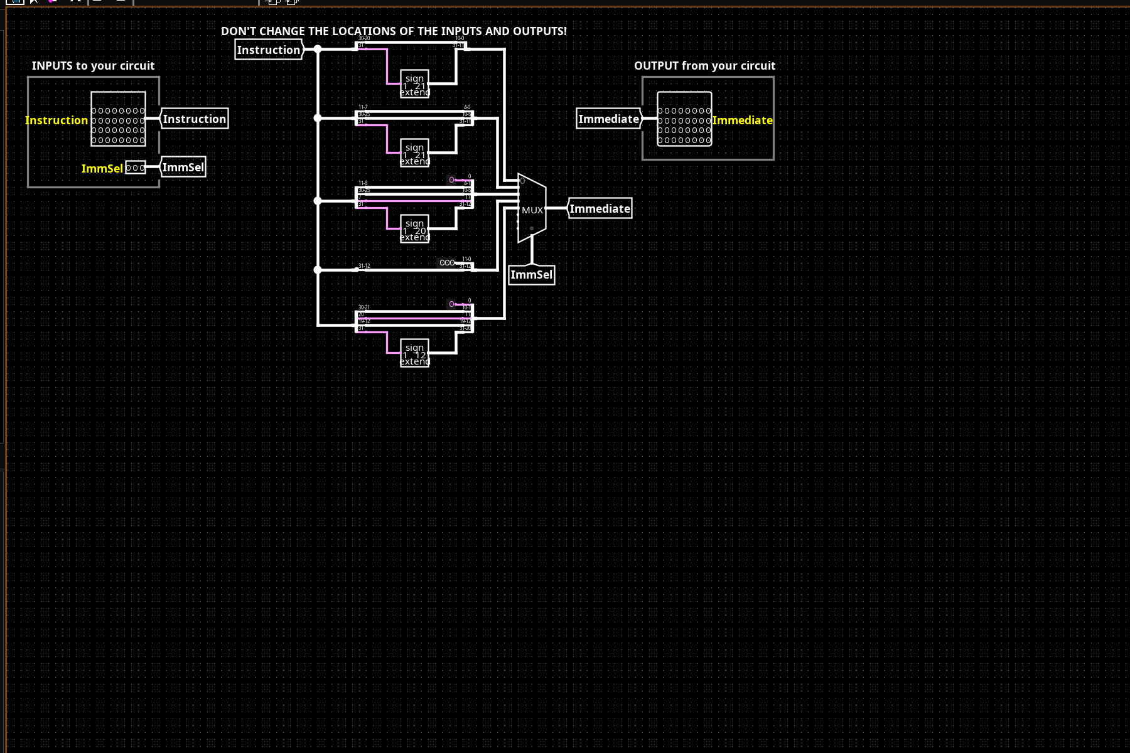Select the second sign extend block from top
The height and width of the screenshot is (753, 1130).
click(x=414, y=154)
